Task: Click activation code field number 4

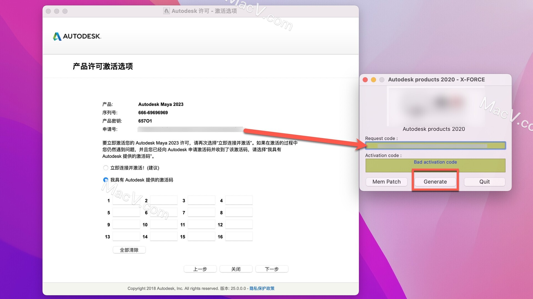Action: (239, 200)
